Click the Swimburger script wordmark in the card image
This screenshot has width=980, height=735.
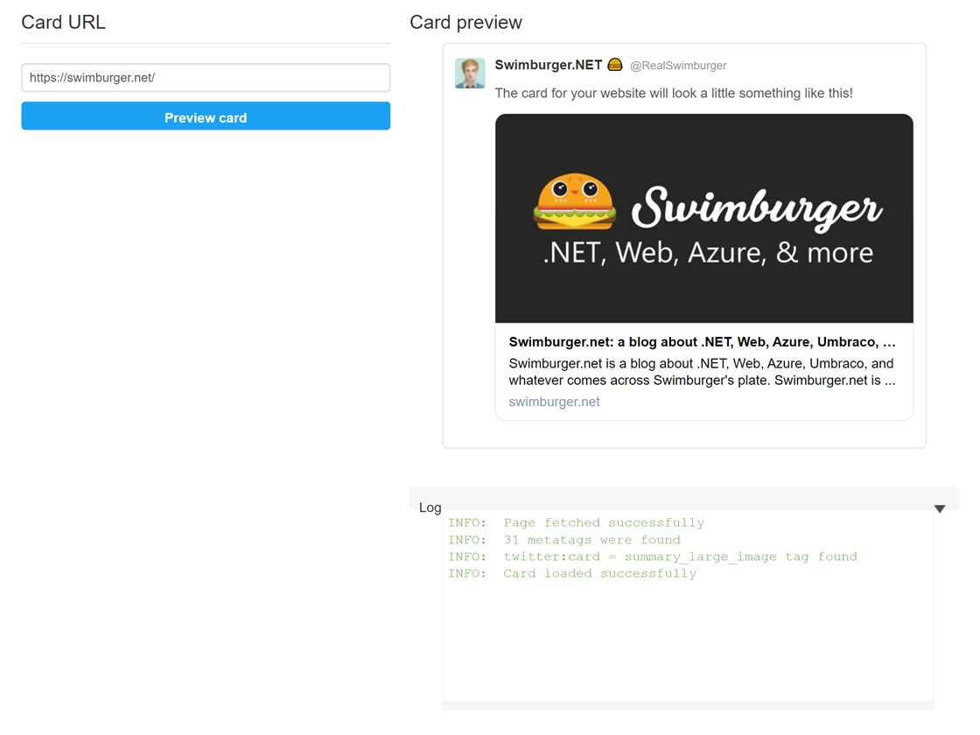pos(756,208)
